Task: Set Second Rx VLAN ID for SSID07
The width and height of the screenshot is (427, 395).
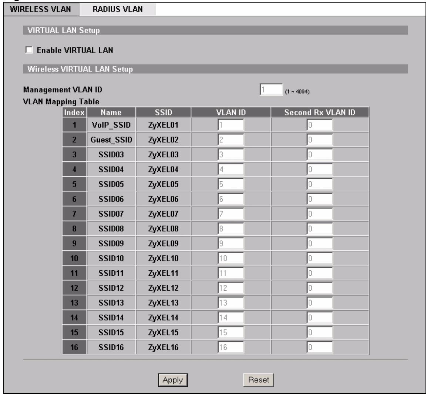Action: click(x=320, y=214)
